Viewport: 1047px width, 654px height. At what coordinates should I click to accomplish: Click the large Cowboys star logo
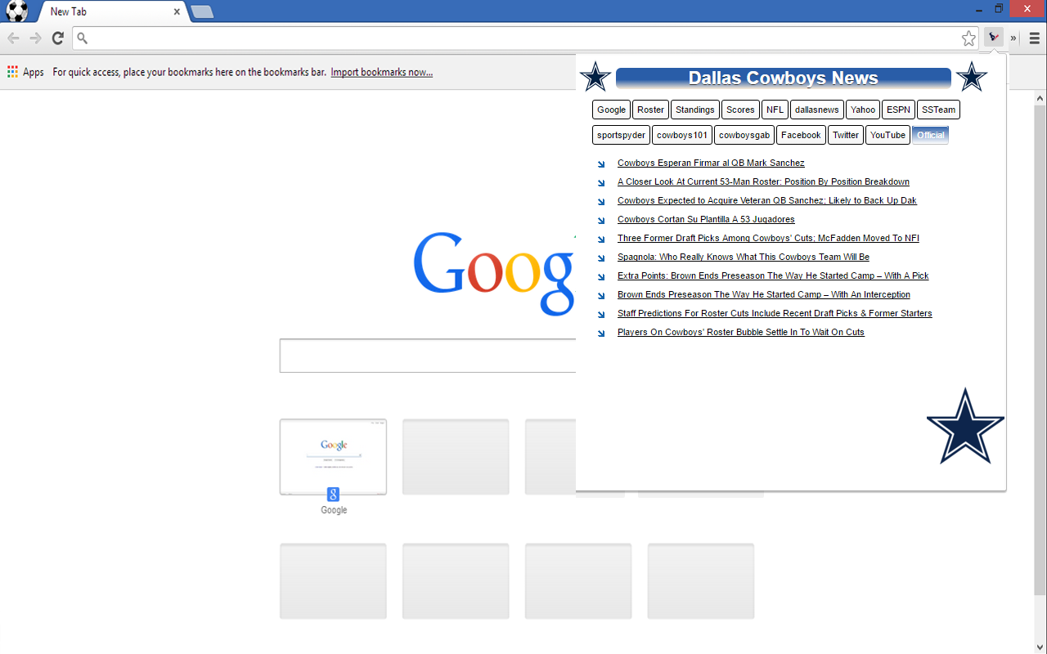(x=965, y=426)
